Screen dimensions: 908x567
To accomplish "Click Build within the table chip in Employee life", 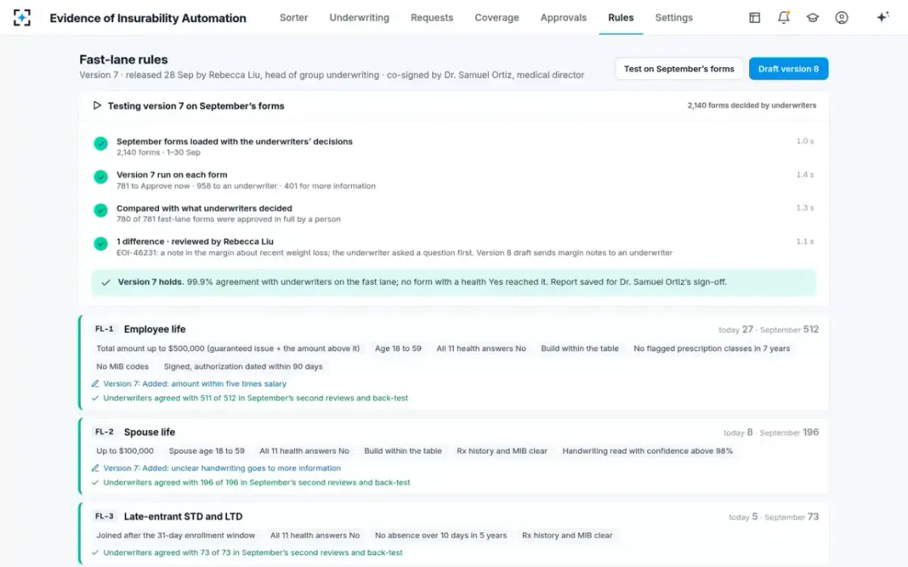I will (580, 349).
